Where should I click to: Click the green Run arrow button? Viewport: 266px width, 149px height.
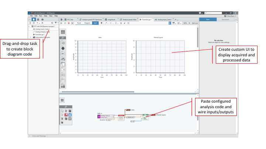point(62,23)
